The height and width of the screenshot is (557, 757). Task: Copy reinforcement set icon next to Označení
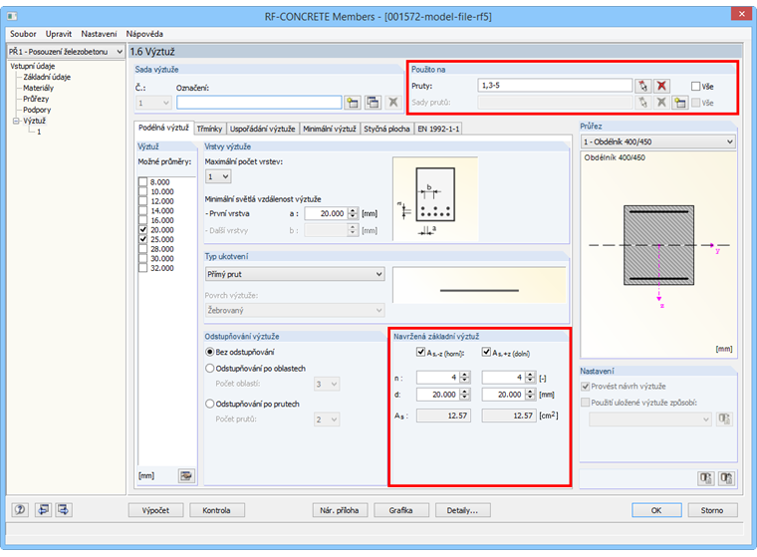373,103
